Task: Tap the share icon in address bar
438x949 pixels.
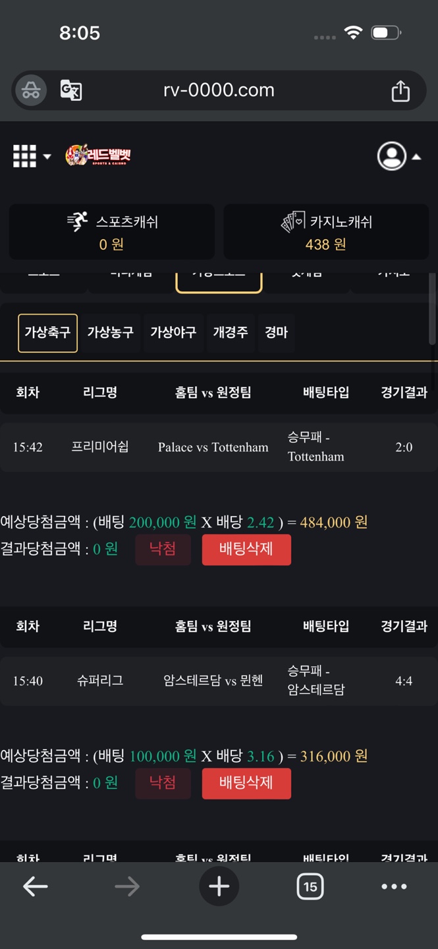Action: coord(400,91)
